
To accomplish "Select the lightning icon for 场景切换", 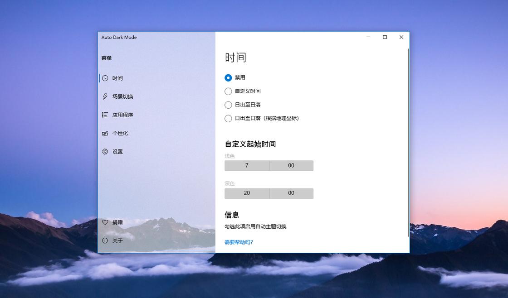I will click(x=105, y=96).
